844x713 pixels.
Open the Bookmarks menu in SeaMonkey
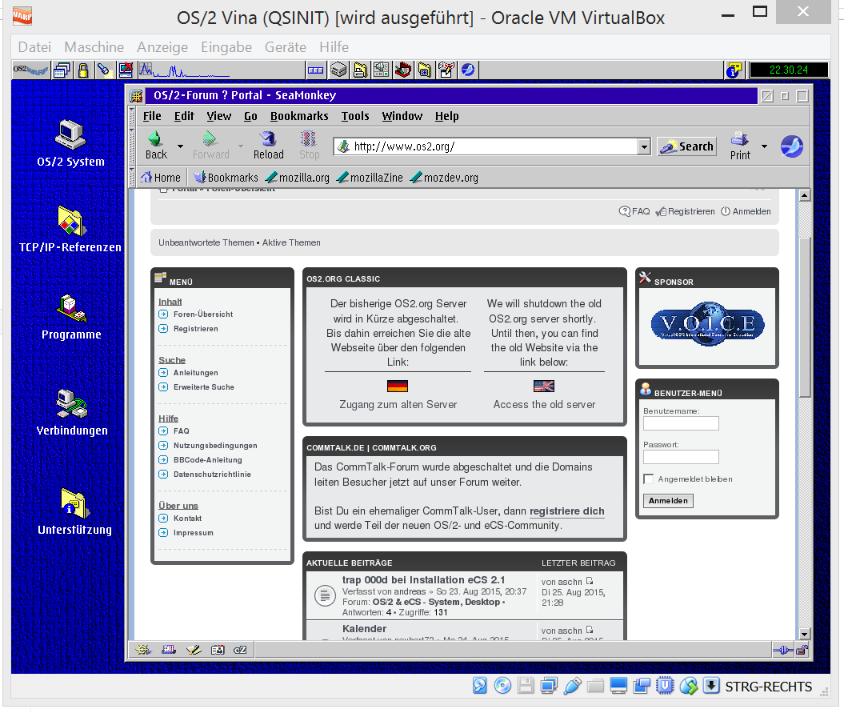coord(299,116)
